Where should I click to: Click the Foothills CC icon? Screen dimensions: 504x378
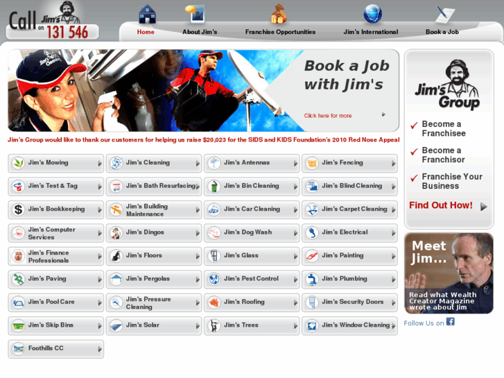(x=19, y=349)
